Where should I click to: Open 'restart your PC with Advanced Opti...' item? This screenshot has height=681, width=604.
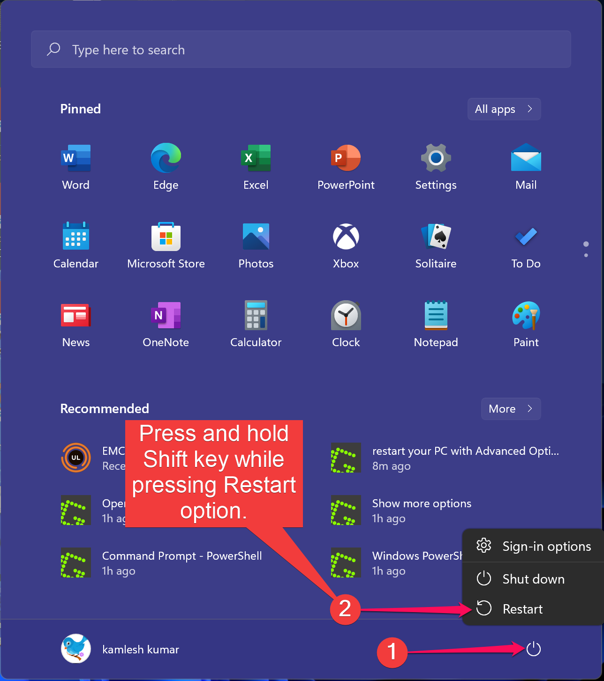tap(445, 458)
